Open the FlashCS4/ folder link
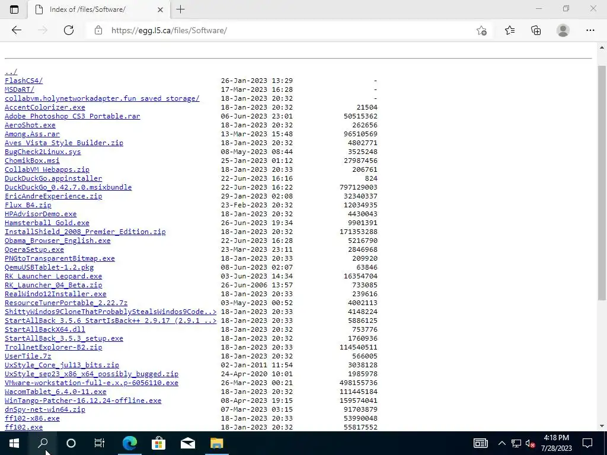The width and height of the screenshot is (607, 455). tap(24, 81)
